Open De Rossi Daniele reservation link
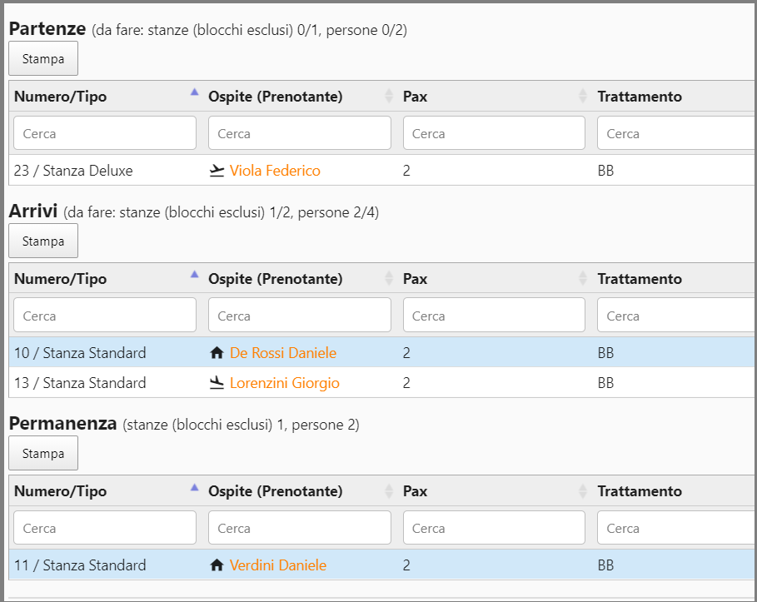This screenshot has width=757, height=602. pyautogui.click(x=283, y=353)
